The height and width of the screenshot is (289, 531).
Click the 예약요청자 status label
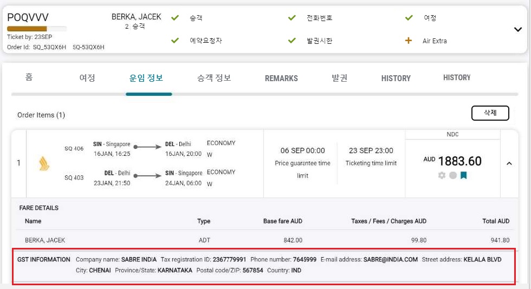205,41
